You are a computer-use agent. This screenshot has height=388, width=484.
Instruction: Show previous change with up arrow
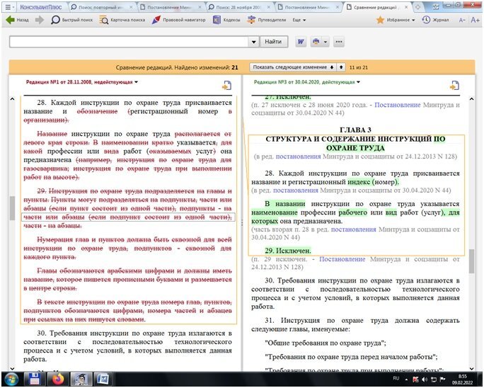(x=341, y=67)
